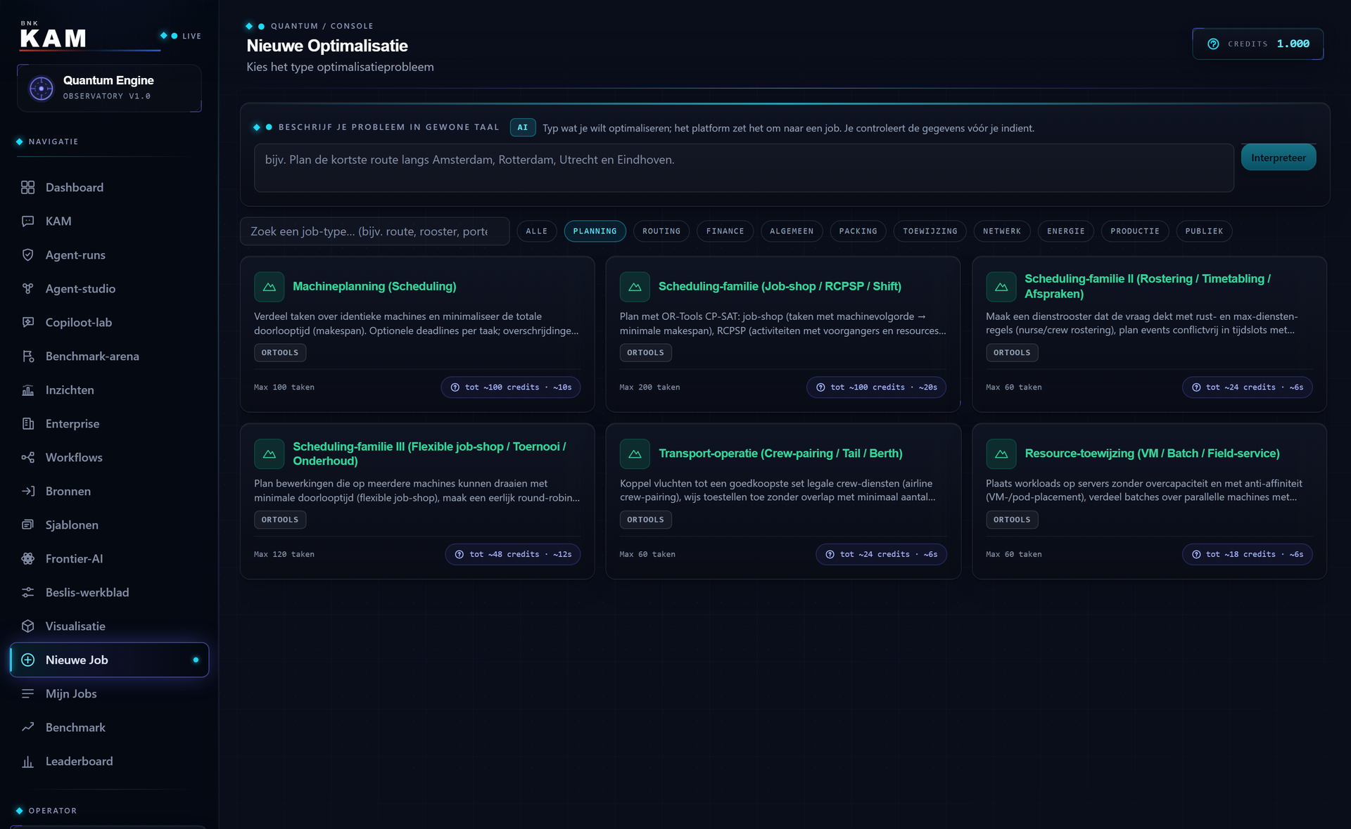
Task: Filter by TOEWIJZING category
Action: coord(930,231)
